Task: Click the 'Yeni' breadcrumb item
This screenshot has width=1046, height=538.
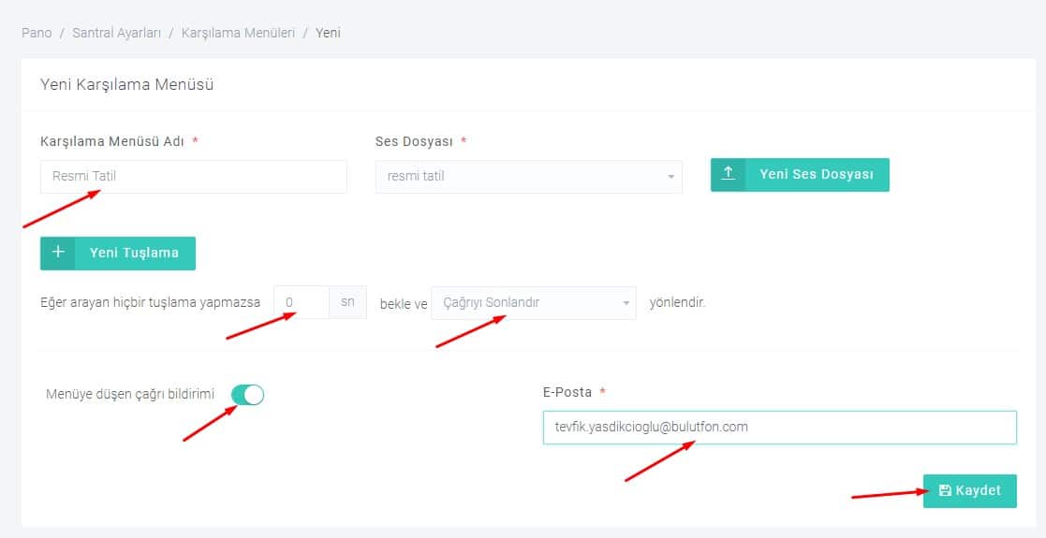Action: (328, 33)
